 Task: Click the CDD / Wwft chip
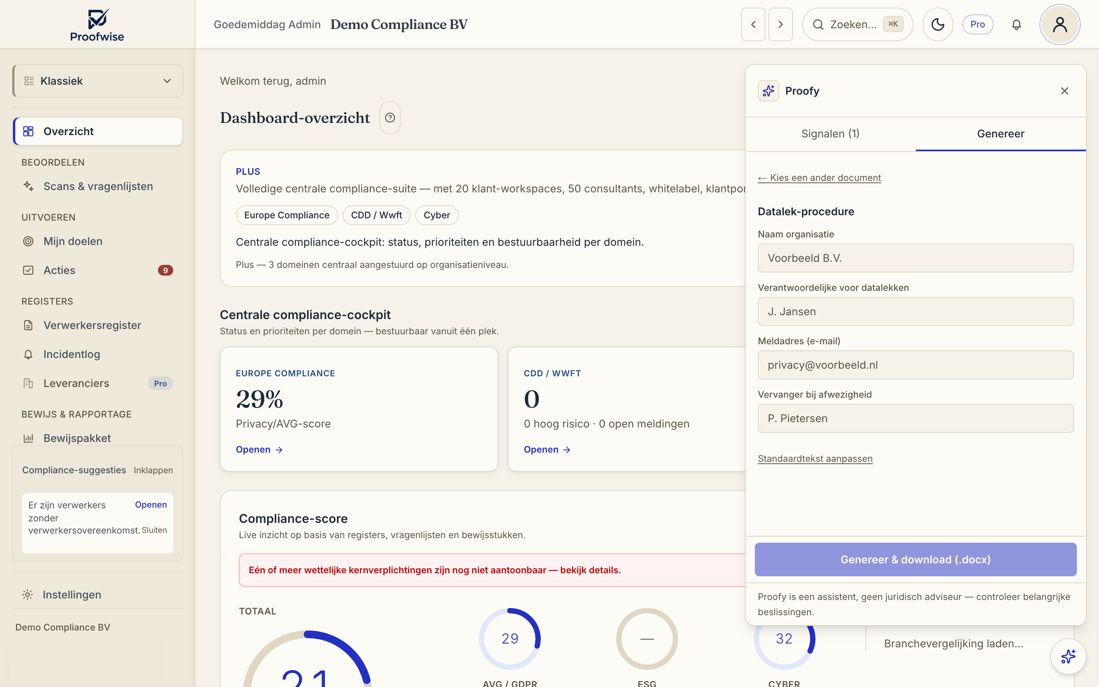tap(377, 215)
